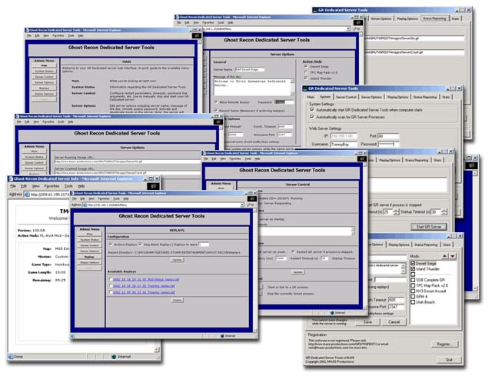Click scroll down arrow in Server Info window
The height and width of the screenshot is (376, 492).
coord(157,349)
